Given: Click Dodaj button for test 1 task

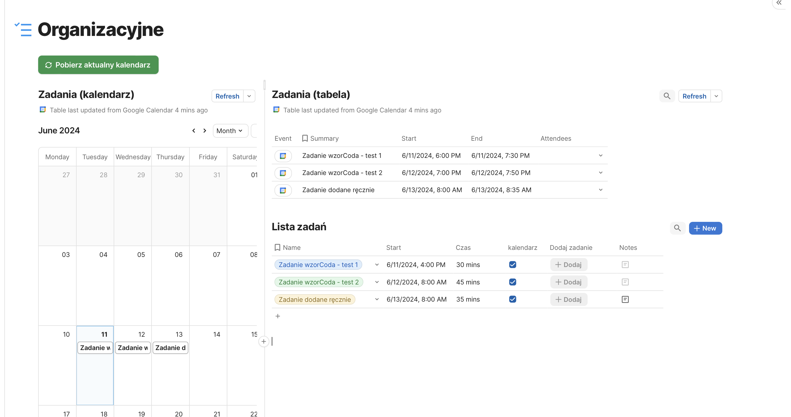Looking at the screenshot, I should (x=568, y=265).
